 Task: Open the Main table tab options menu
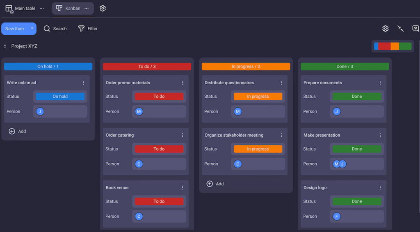point(42,9)
